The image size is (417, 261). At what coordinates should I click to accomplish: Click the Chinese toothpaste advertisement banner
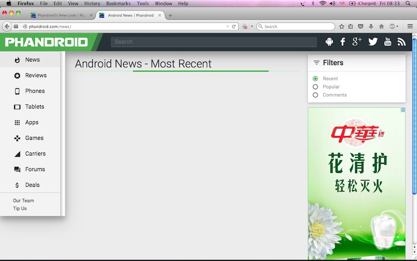(x=357, y=183)
